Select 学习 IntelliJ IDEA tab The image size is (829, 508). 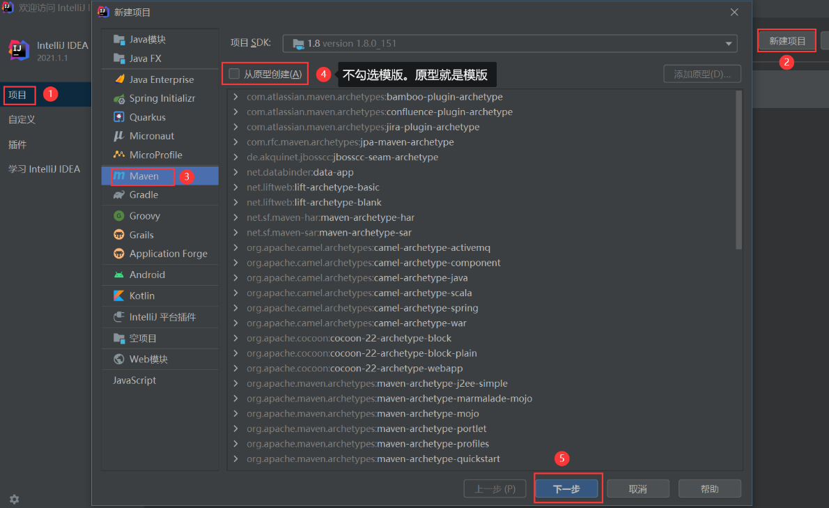pyautogui.click(x=45, y=169)
